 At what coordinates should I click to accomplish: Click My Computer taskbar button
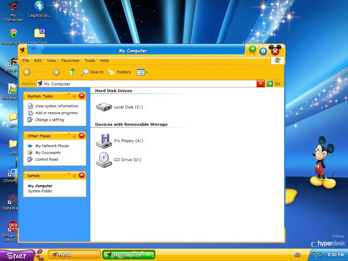click(x=129, y=255)
